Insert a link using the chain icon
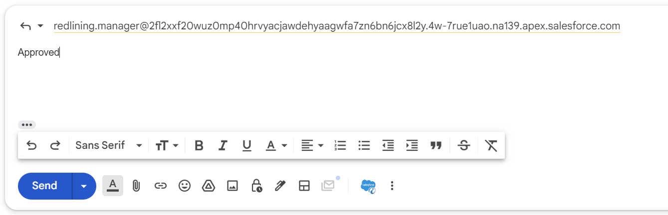Screen dimensions: 668x215 tap(160, 186)
